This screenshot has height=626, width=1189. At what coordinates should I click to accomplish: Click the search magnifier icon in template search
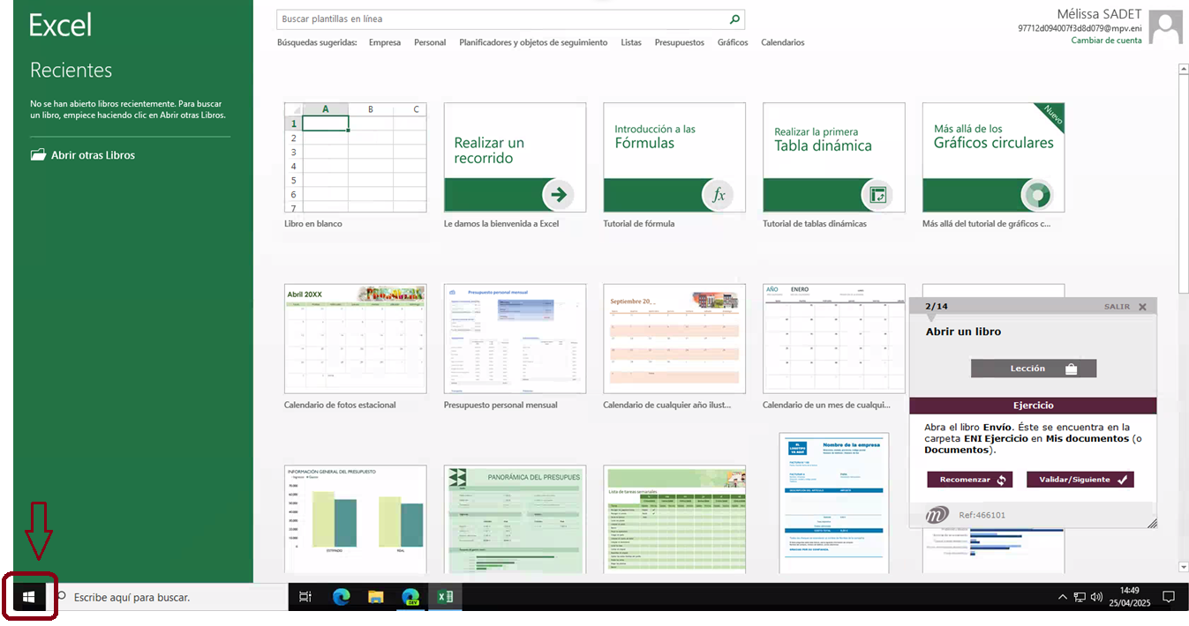(734, 19)
